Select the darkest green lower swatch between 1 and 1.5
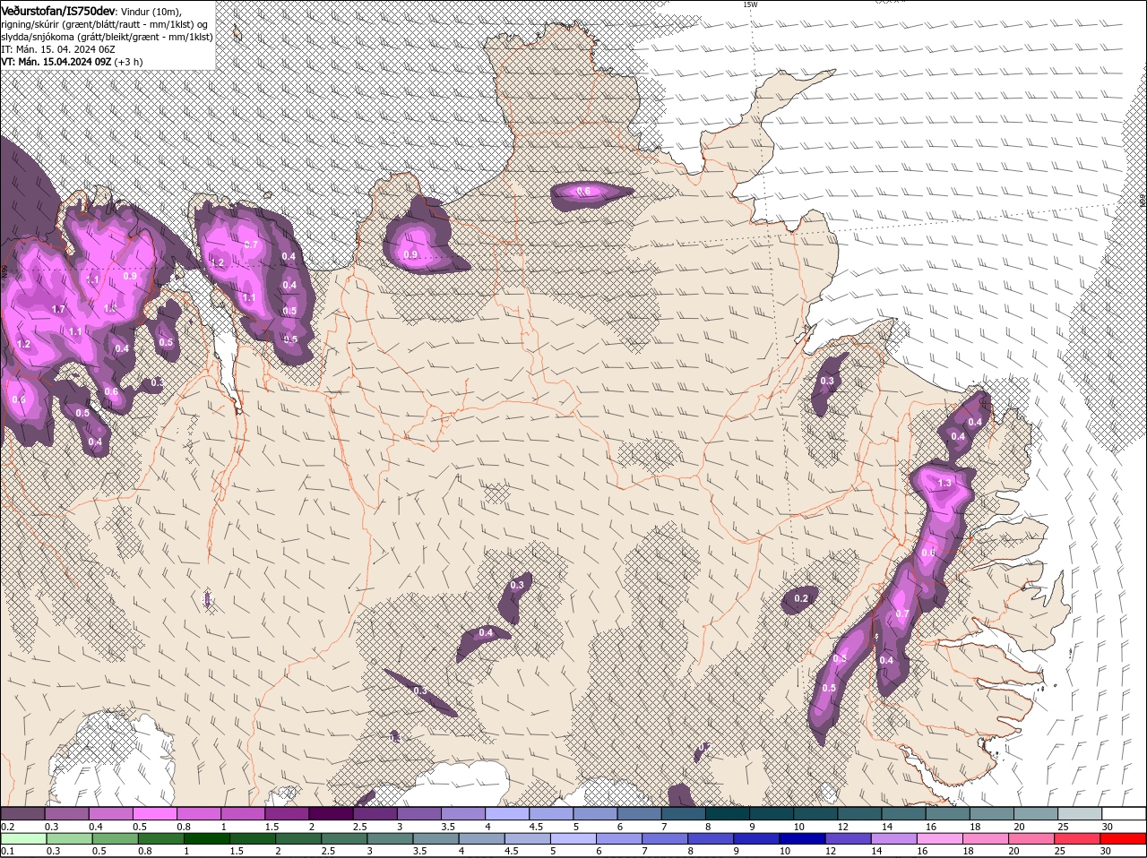The height and width of the screenshot is (858, 1147). pos(206,838)
